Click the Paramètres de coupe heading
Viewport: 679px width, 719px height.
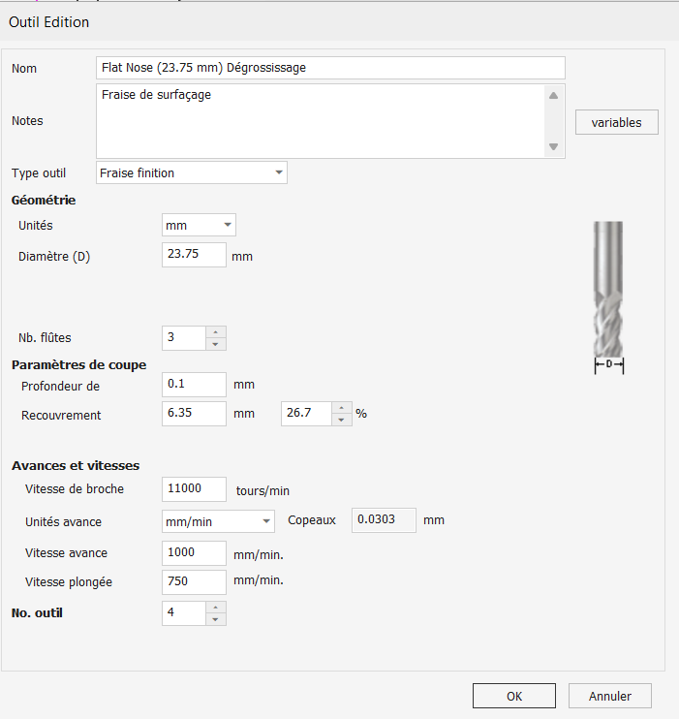point(78,365)
